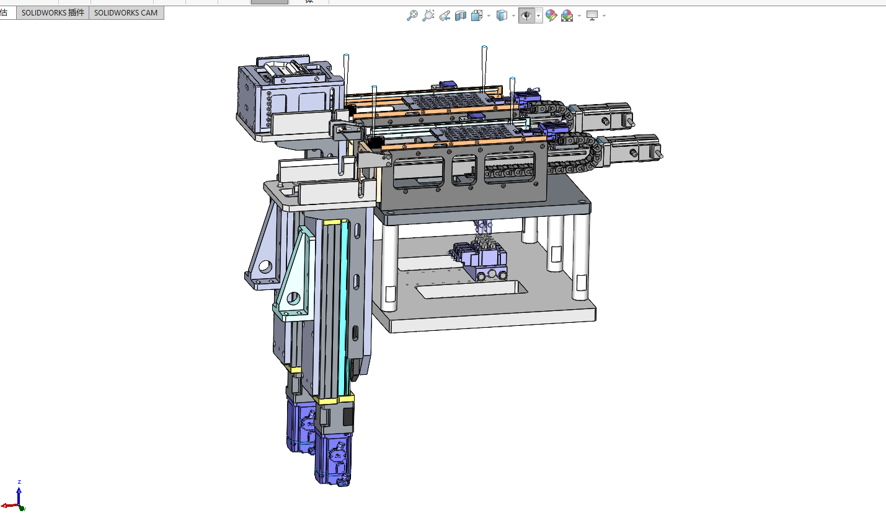Click the Display Style cube icon

[x=502, y=16]
